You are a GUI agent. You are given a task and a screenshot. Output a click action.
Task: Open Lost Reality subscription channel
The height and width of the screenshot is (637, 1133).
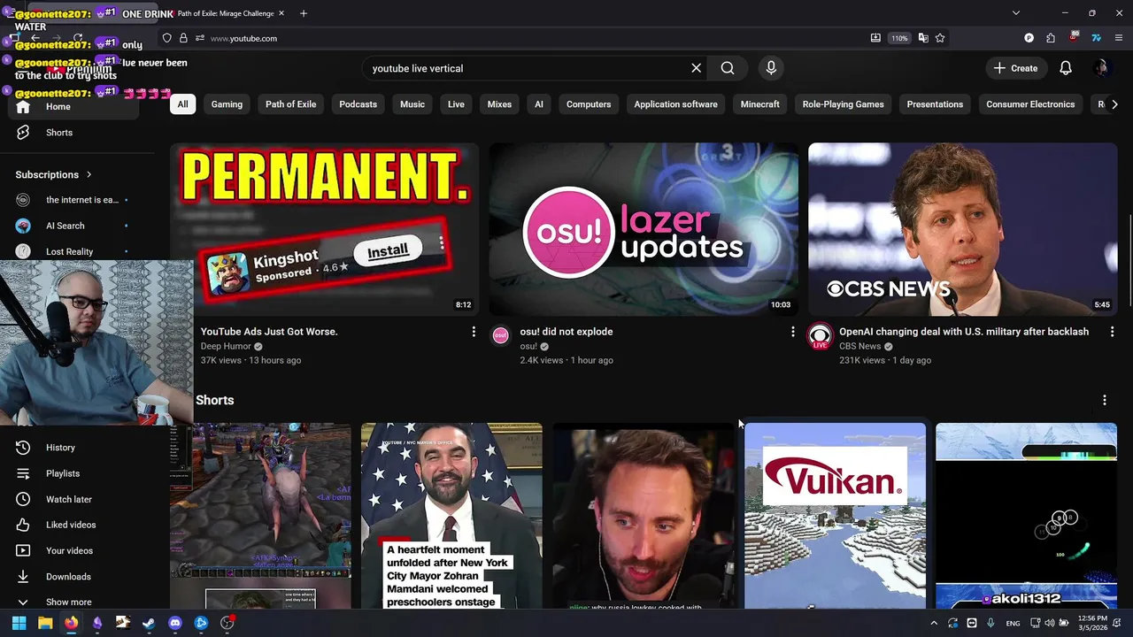point(73,251)
